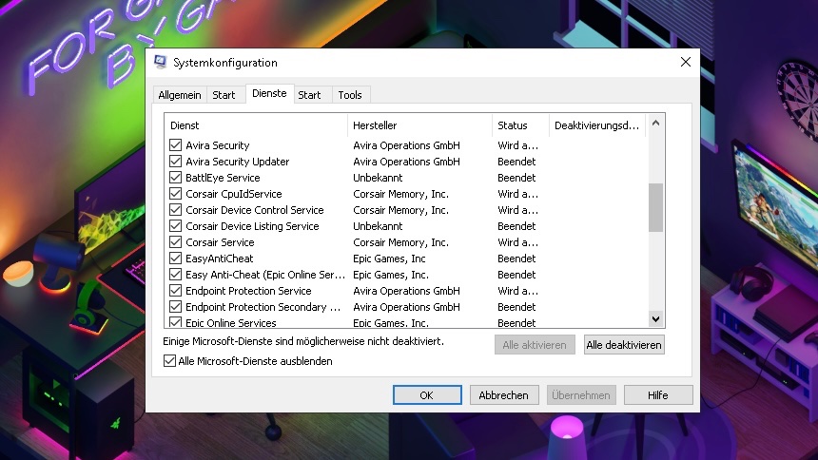Click the services list scrollbar thumb
Image resolution: width=818 pixels, height=460 pixels.
(x=655, y=207)
